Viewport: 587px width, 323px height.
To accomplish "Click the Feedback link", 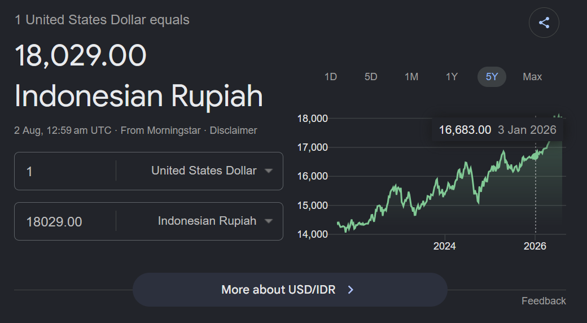I will pos(544,301).
